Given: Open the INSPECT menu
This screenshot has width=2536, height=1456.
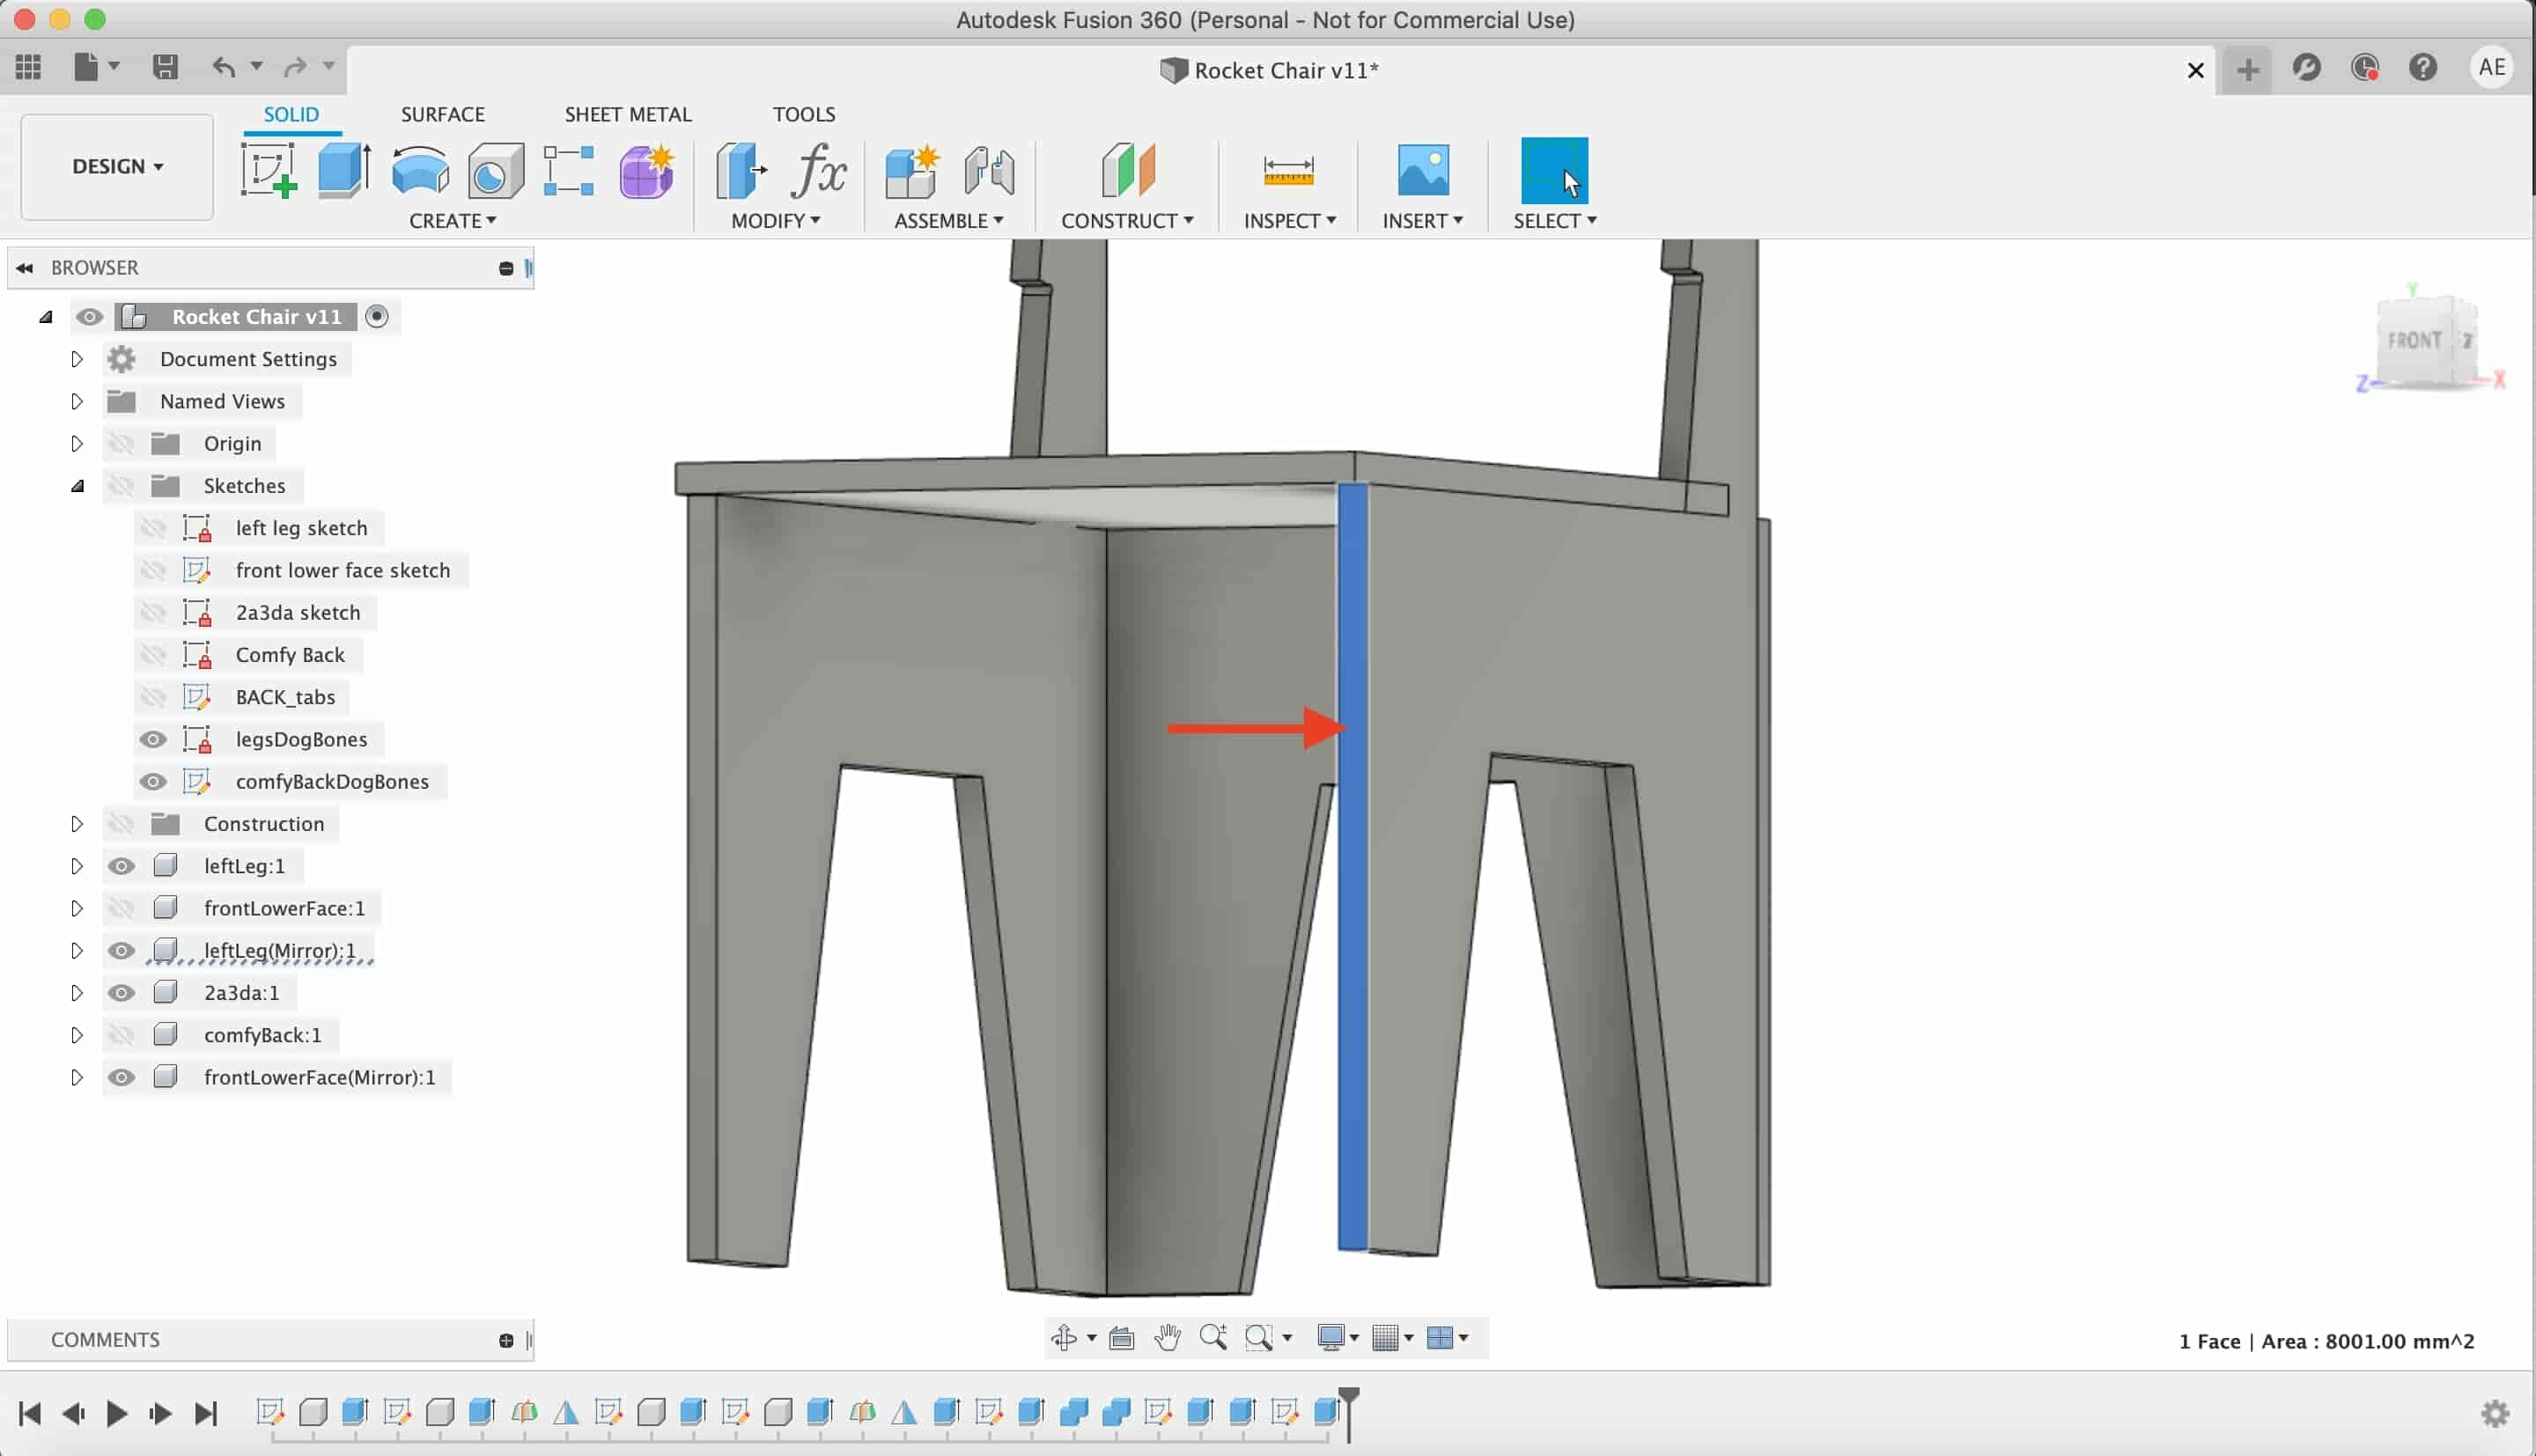Looking at the screenshot, I should (1290, 220).
